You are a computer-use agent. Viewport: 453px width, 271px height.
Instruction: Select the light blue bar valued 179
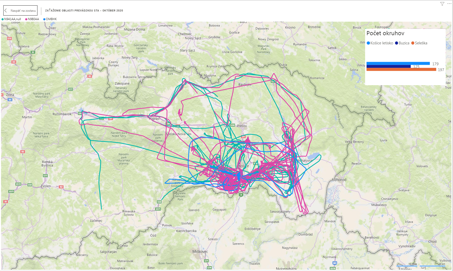[x=398, y=63]
